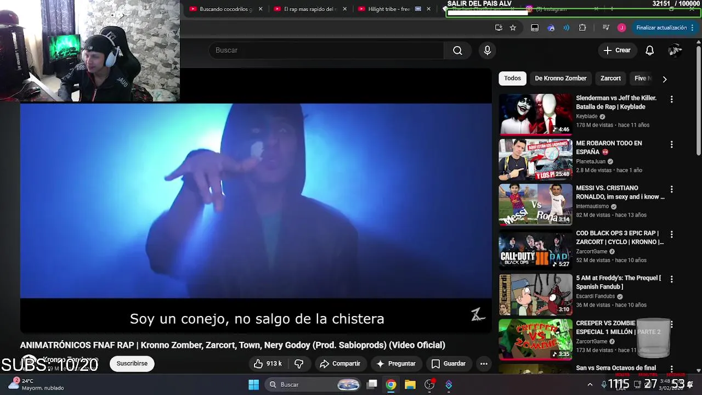702x395 pixels.
Task: Click the install app icon in address bar
Action: (x=499, y=28)
